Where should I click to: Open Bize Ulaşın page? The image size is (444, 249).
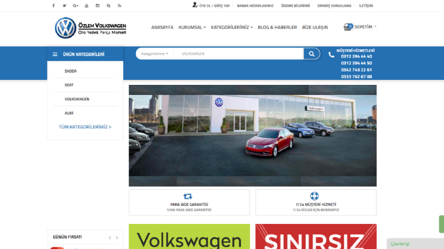(315, 27)
